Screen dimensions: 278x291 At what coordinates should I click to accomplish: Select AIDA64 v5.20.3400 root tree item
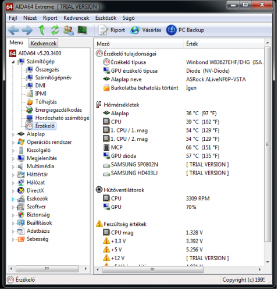click(x=35, y=54)
